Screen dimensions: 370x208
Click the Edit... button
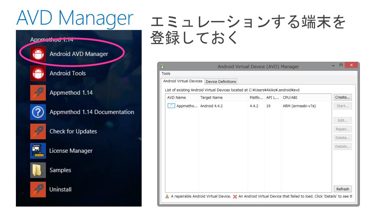point(343,121)
